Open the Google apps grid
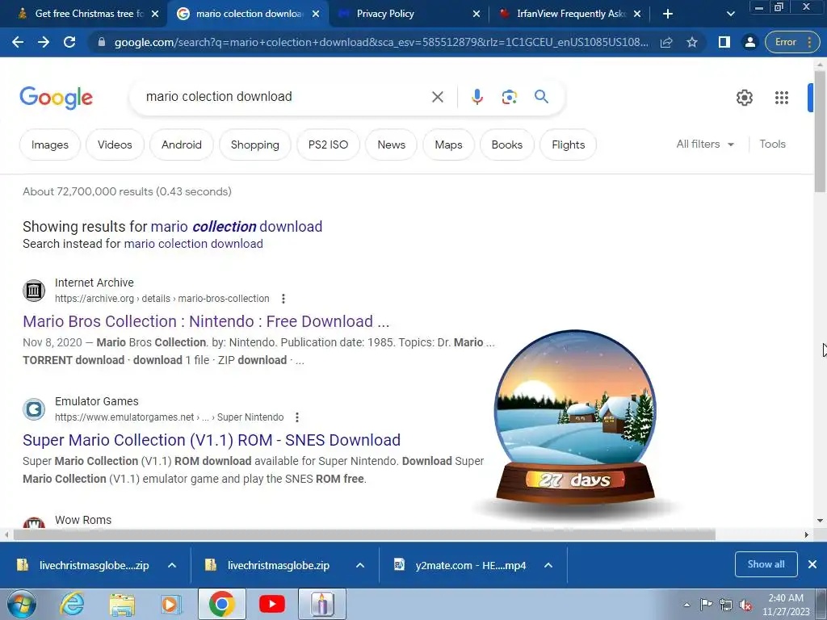The width and height of the screenshot is (827, 620). (781, 98)
